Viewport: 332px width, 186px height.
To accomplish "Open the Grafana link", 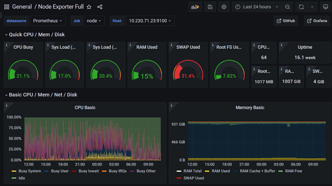I will click(x=317, y=21).
